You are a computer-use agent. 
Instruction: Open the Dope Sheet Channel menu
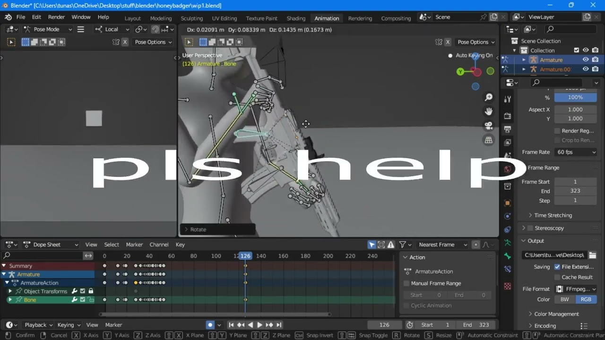tap(159, 245)
